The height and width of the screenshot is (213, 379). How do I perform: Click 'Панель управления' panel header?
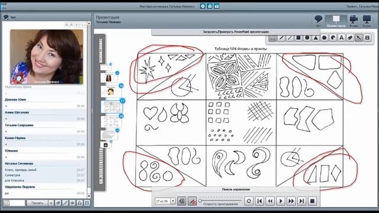tap(236, 189)
